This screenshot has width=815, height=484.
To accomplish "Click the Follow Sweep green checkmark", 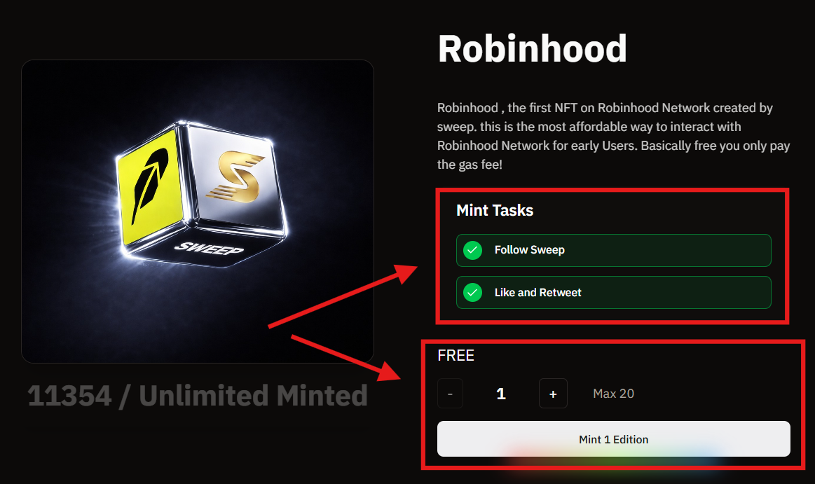I will (472, 250).
